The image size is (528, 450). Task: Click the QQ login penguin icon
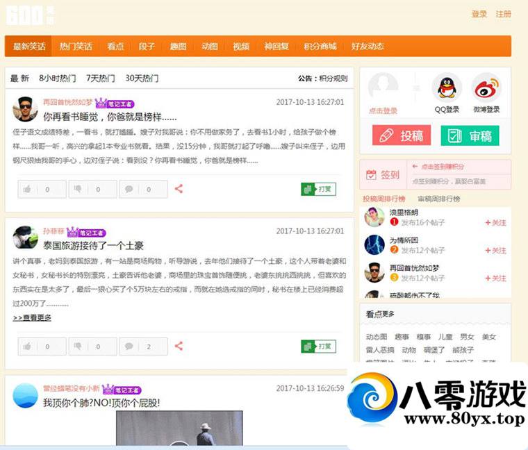[x=447, y=88]
